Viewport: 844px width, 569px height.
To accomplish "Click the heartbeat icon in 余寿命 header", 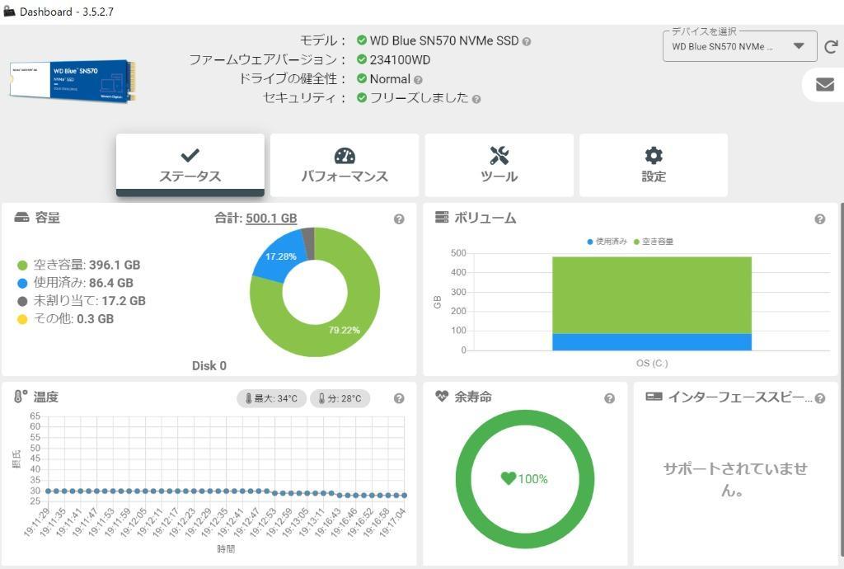I will (442, 396).
